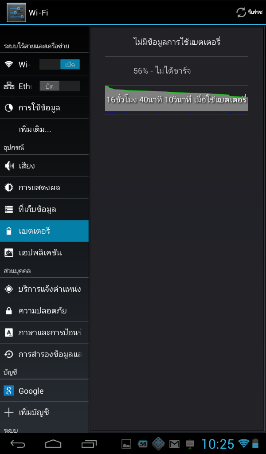Open language and input settings
The width and height of the screenshot is (266, 454).
[44, 333]
